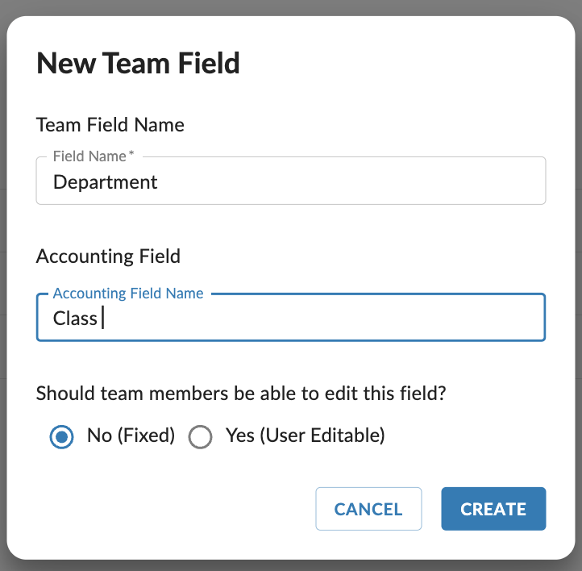This screenshot has width=582, height=571.
Task: Click the "Accounting Field" section heading
Action: point(108,256)
